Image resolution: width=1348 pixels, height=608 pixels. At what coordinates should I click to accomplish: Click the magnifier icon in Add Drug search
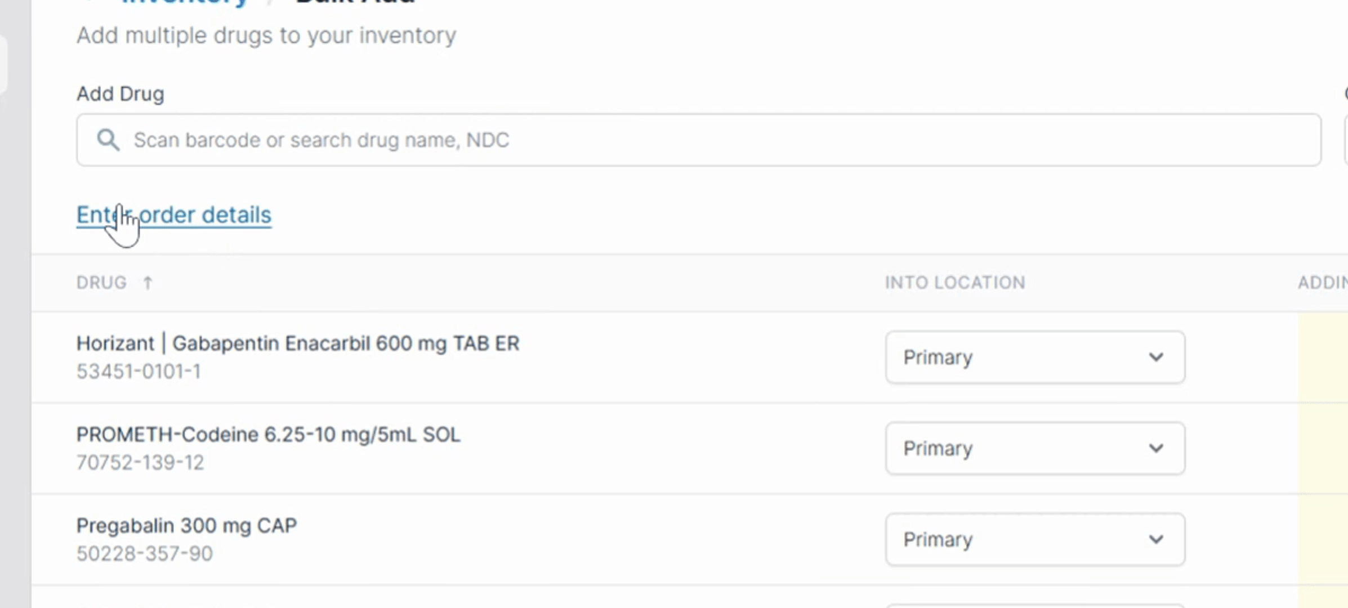[108, 140]
